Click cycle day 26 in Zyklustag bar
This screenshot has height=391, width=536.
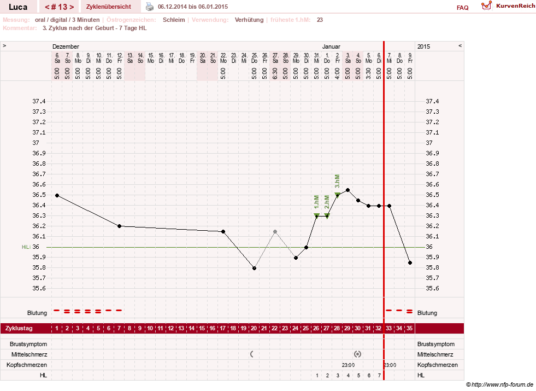(316, 328)
